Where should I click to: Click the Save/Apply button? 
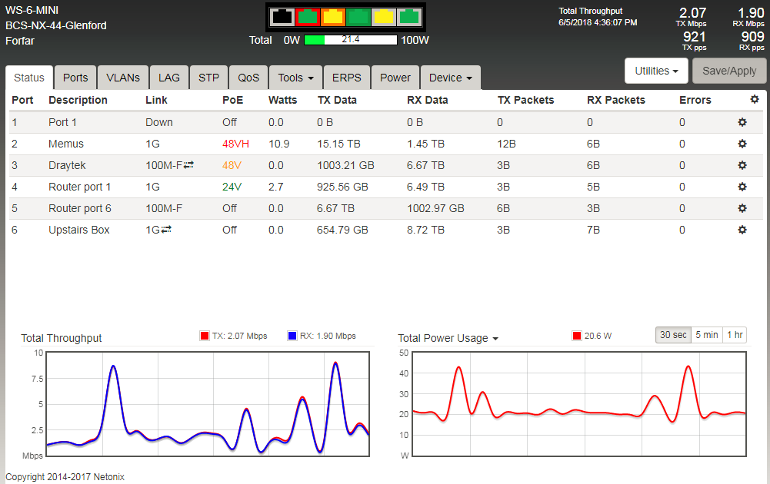click(729, 71)
